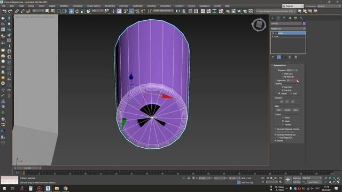Open the Edit menu

(x=12, y=6)
